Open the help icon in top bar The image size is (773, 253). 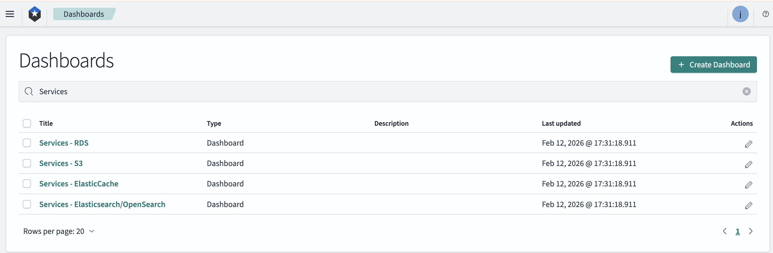coord(766,14)
